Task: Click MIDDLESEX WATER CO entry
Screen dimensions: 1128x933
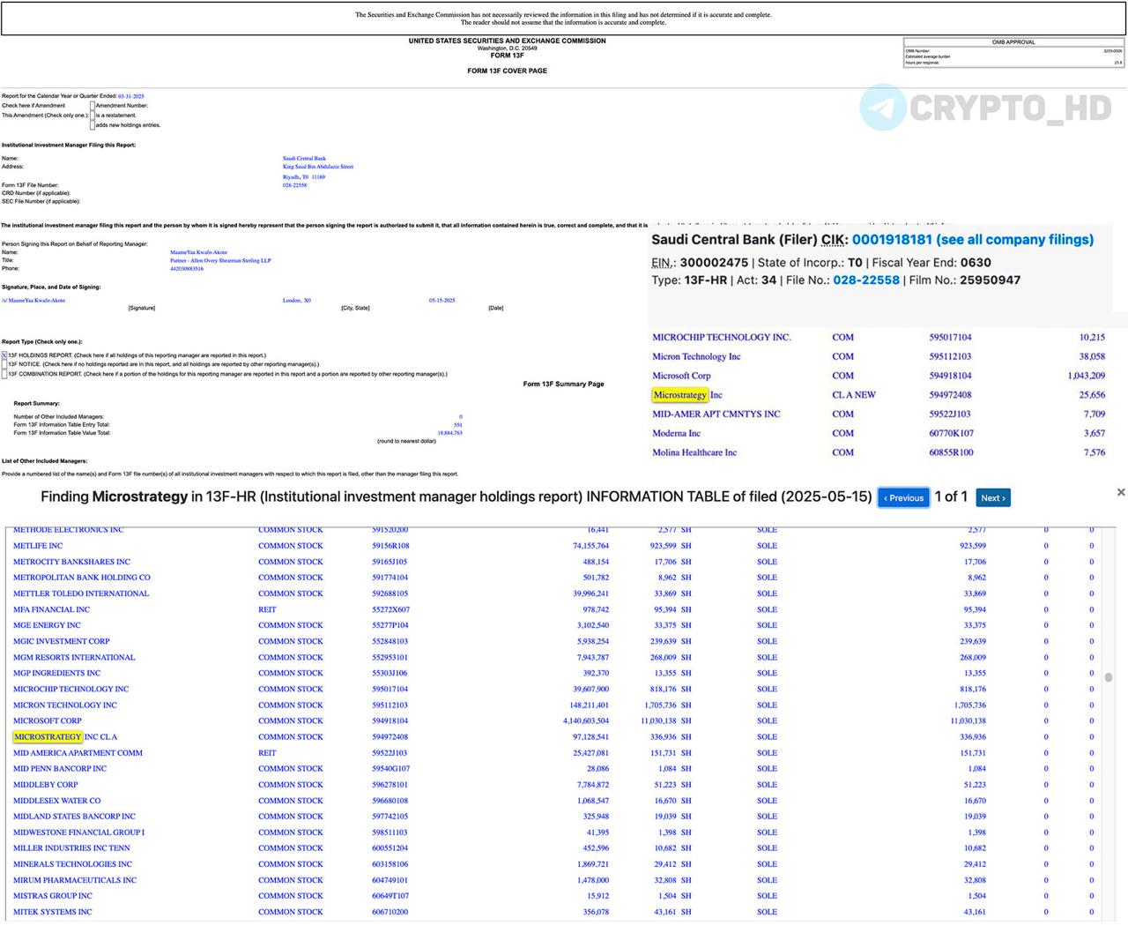Action: 57,801
